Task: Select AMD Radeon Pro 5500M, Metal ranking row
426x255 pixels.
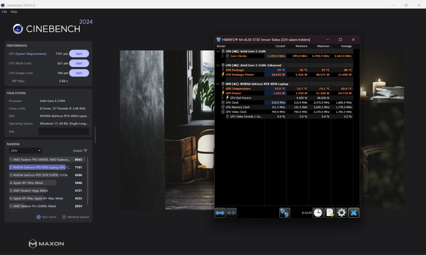Action: [47, 206]
